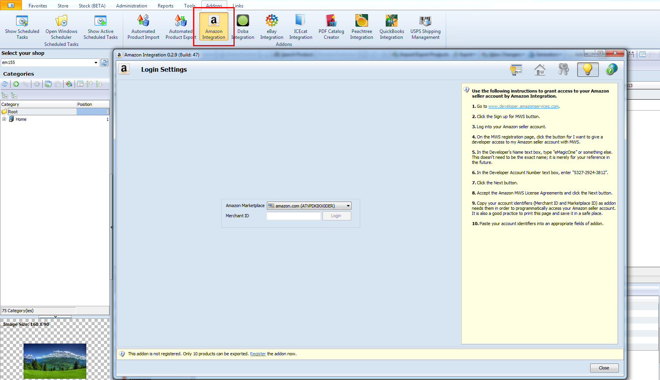Screen dimensions: 660x380
Task: Select the Root category row
Action: tap(55, 112)
